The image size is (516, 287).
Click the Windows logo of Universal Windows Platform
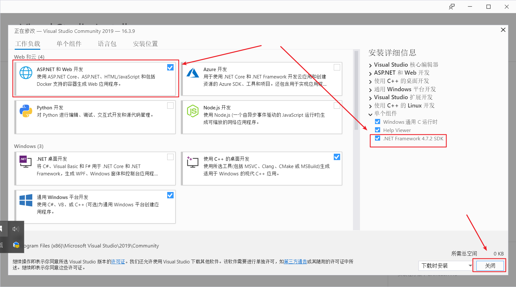coord(26,200)
